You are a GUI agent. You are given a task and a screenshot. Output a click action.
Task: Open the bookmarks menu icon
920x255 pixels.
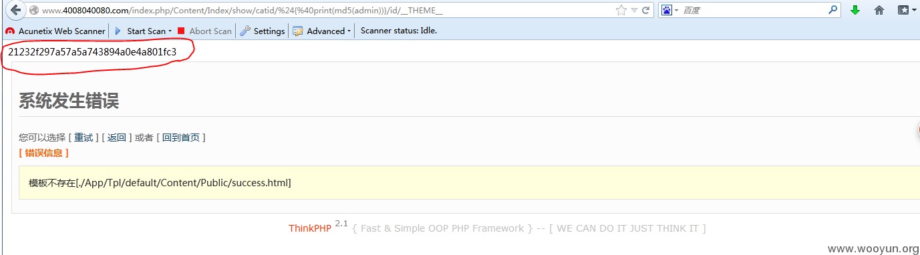pyautogui.click(x=907, y=10)
